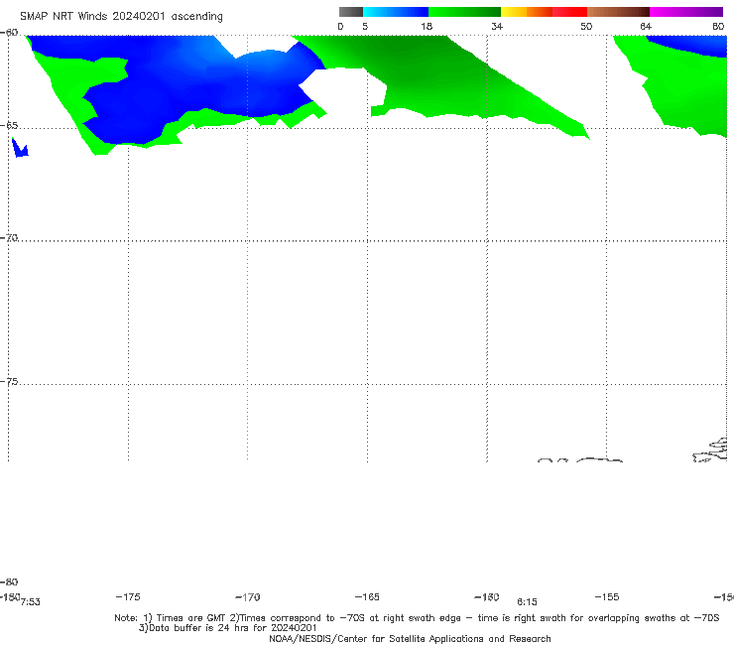734x645 pixels.
Task: Click the coastline outline at the bottom right of the map
Action: (x=709, y=451)
